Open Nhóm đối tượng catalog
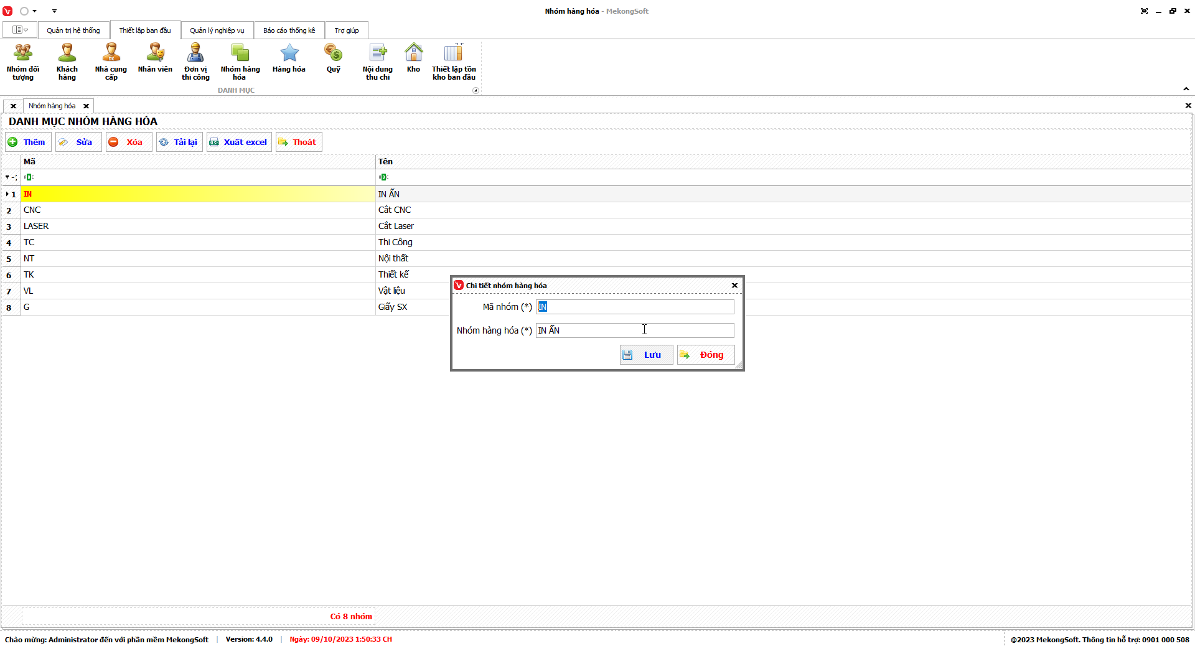The image size is (1195, 646). point(23,62)
